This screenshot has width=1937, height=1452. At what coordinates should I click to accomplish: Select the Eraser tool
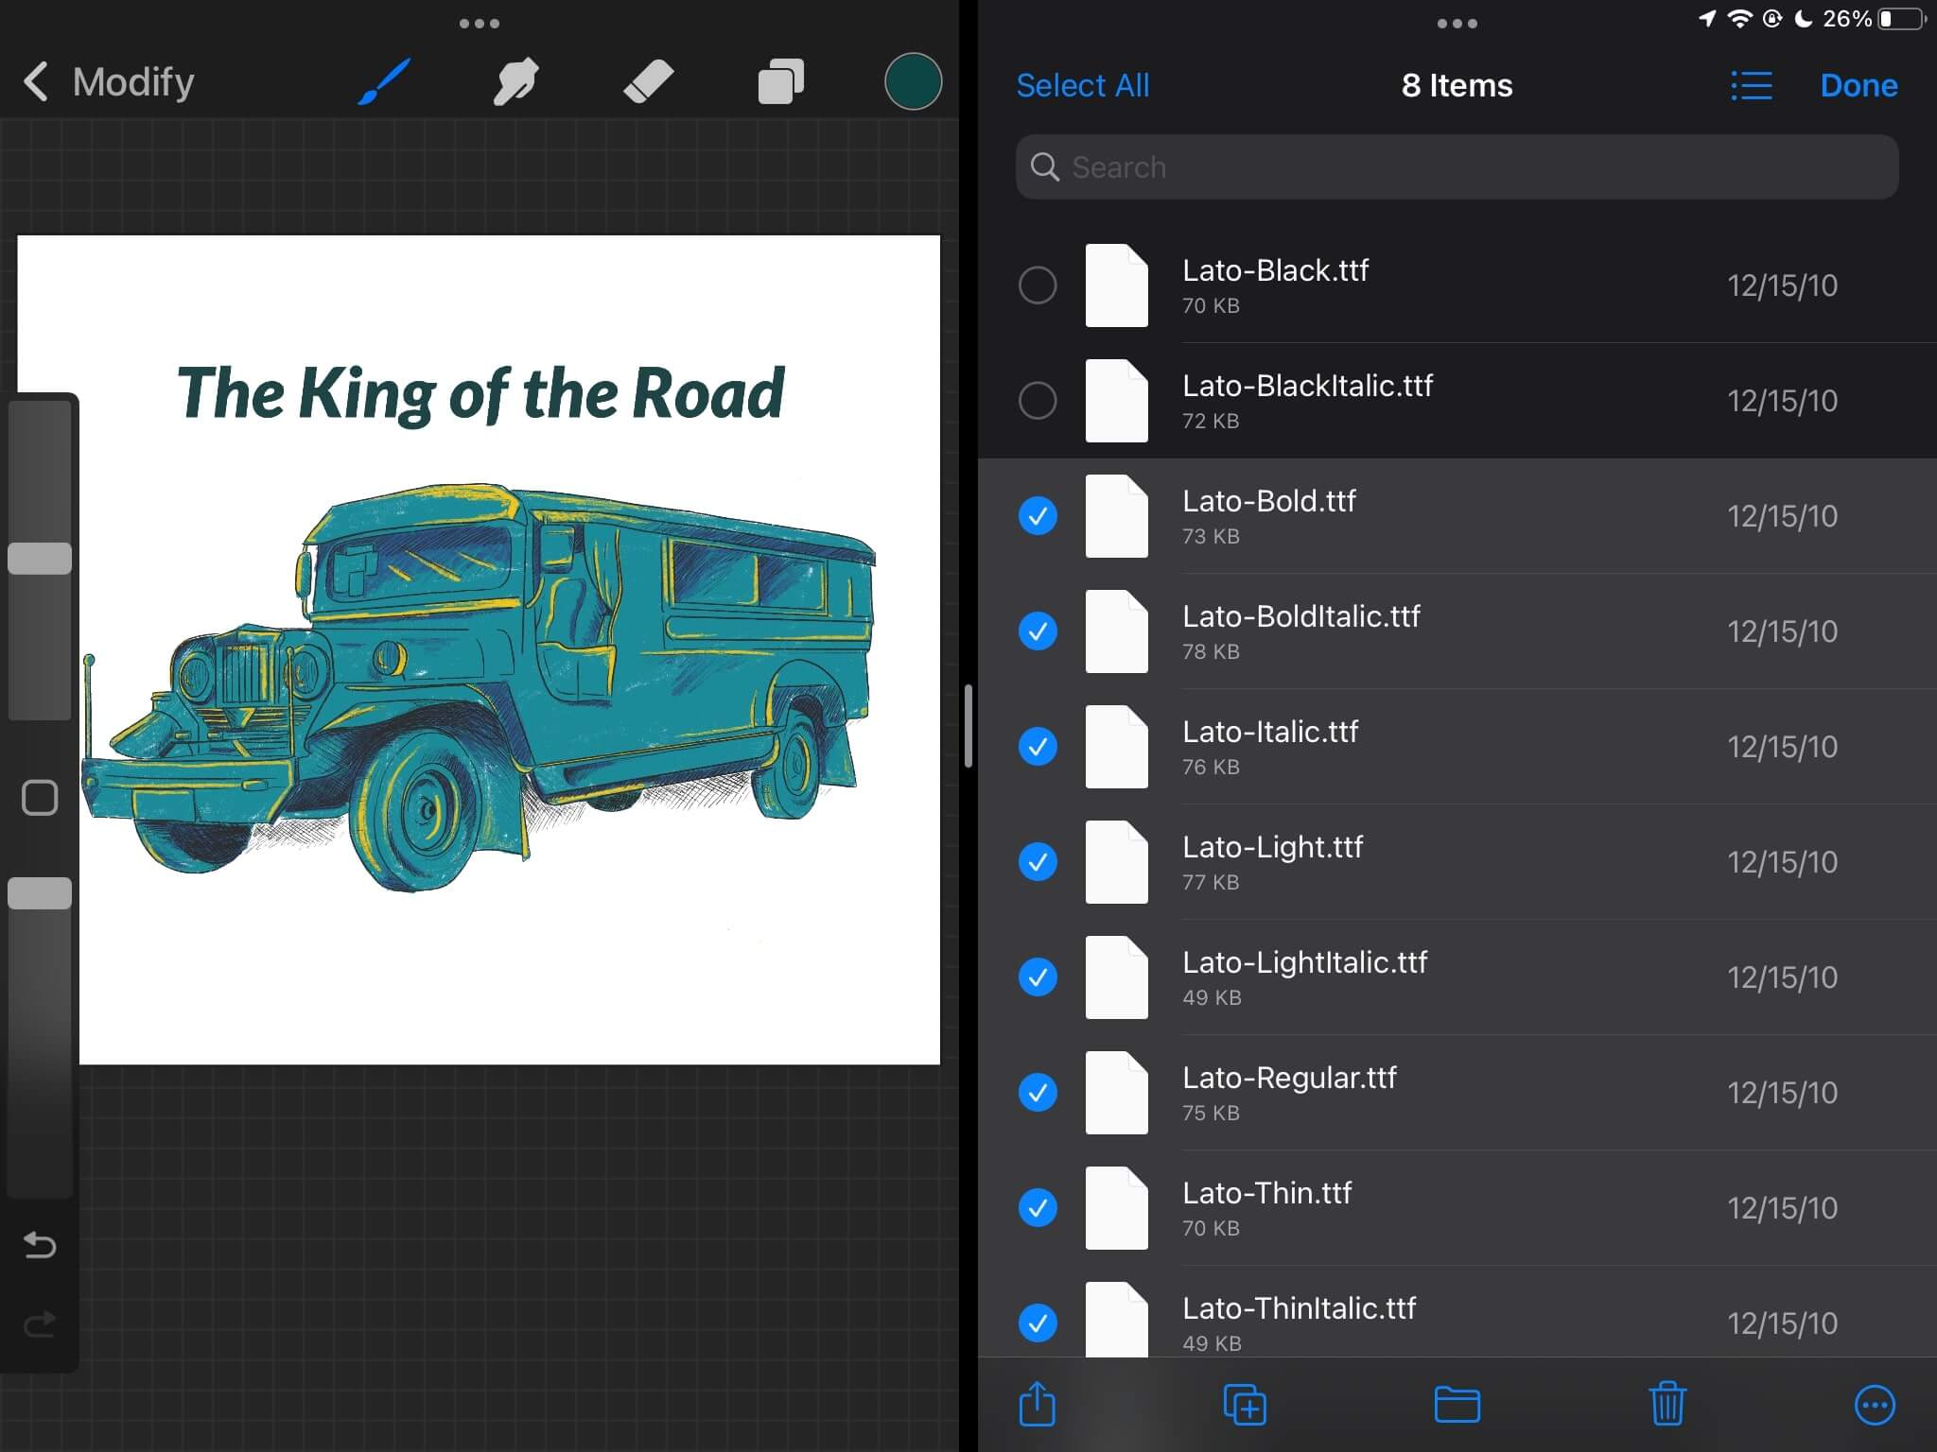pyautogui.click(x=649, y=82)
